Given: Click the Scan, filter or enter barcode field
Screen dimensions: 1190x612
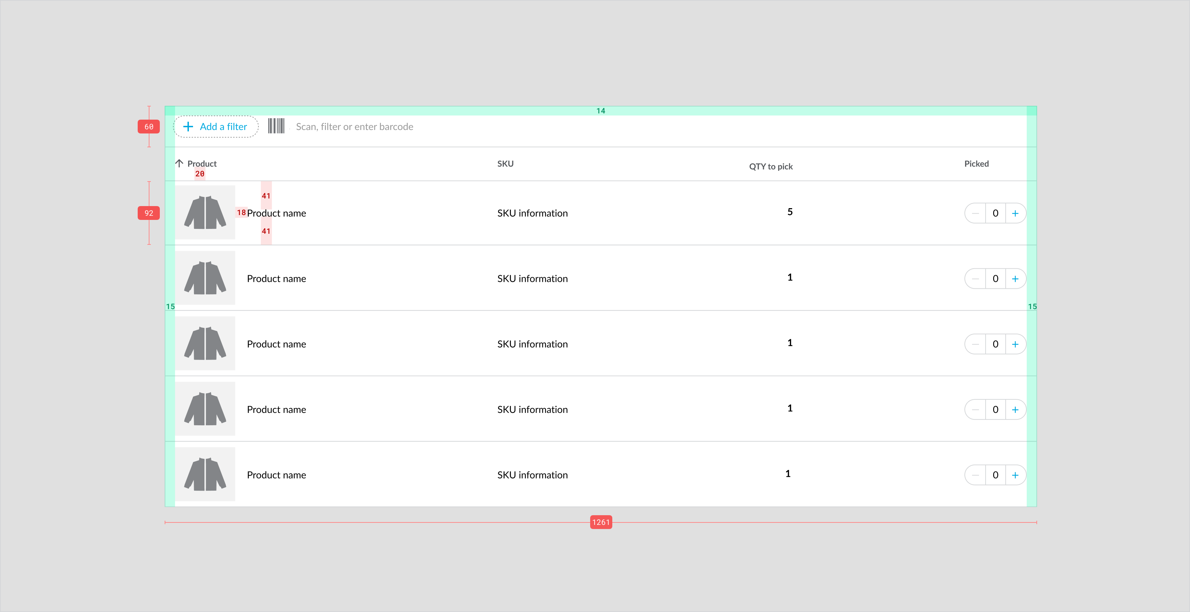Looking at the screenshot, I should click(x=354, y=127).
